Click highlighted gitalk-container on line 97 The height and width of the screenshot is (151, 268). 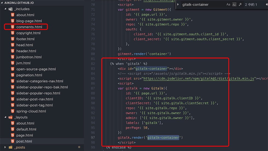point(163,138)
